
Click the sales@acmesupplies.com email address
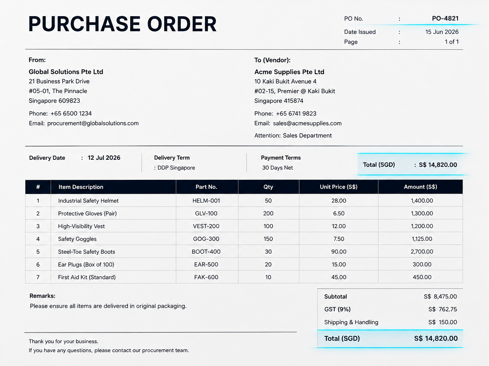click(307, 123)
